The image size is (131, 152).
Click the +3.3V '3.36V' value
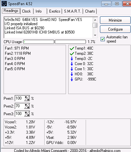click(30, 132)
